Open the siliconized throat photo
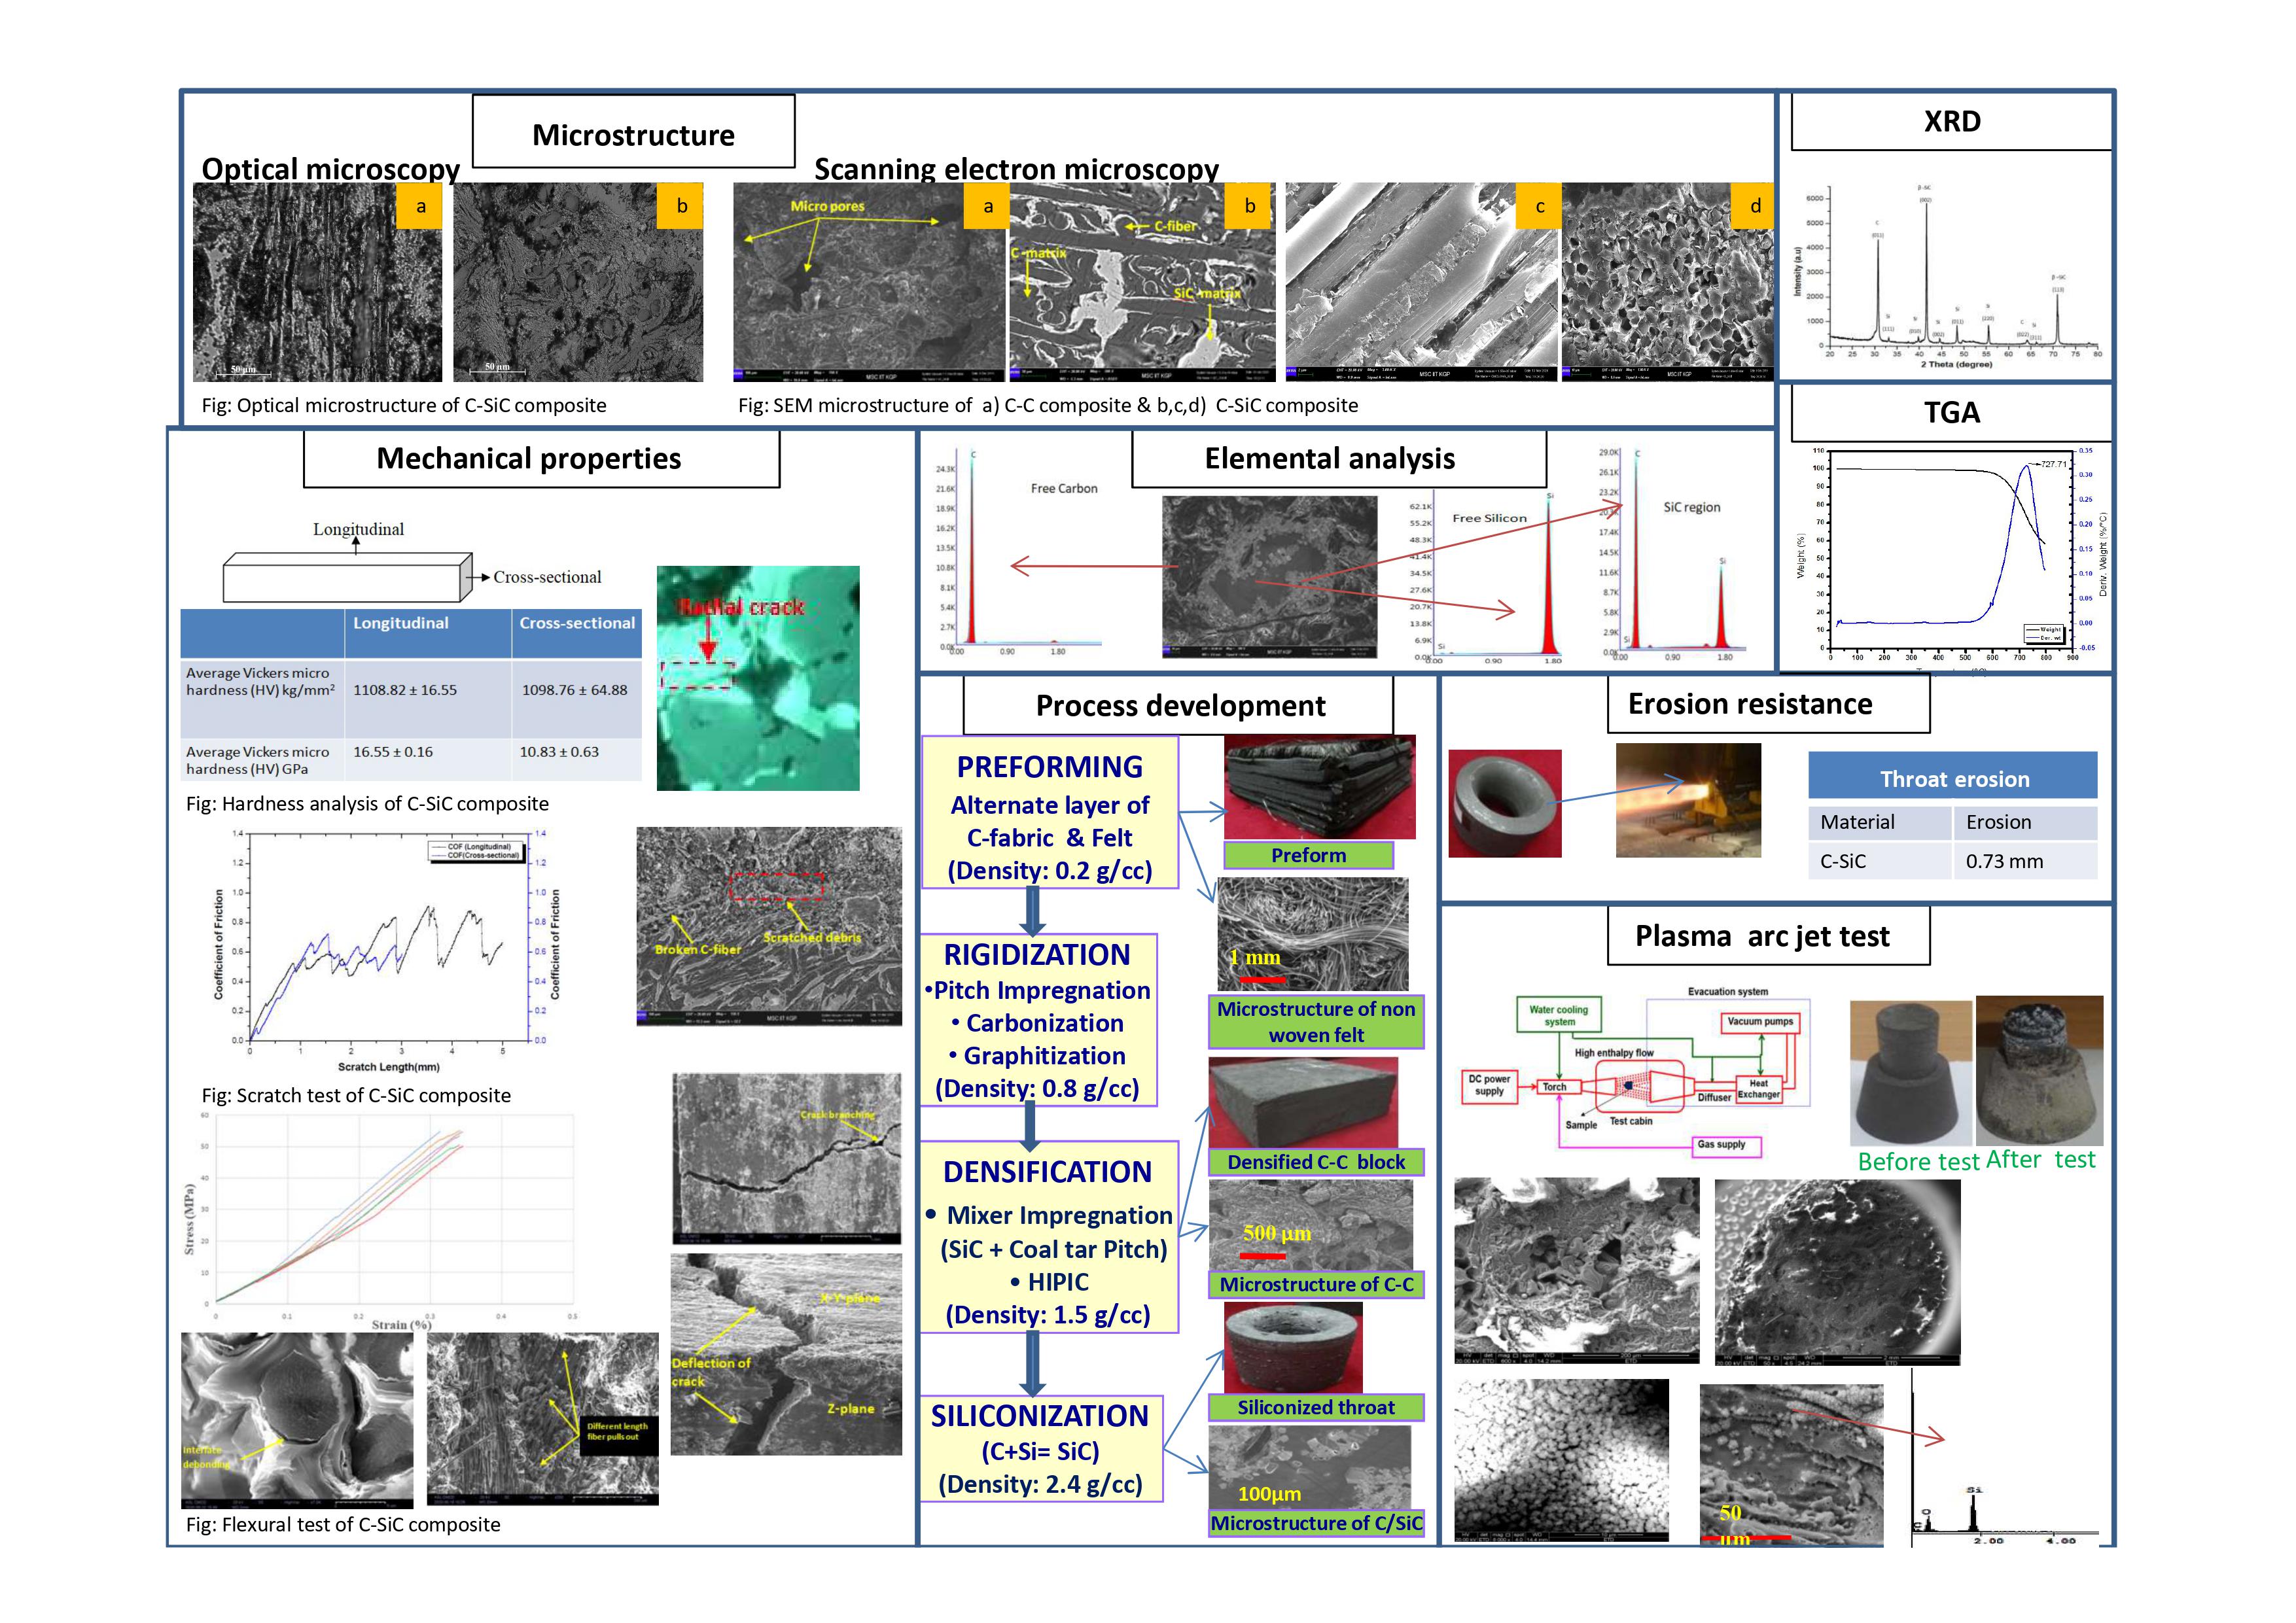This screenshot has height=1623, width=2296. pyautogui.click(x=1293, y=1347)
